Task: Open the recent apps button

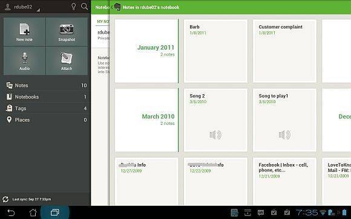Action: coord(55,212)
